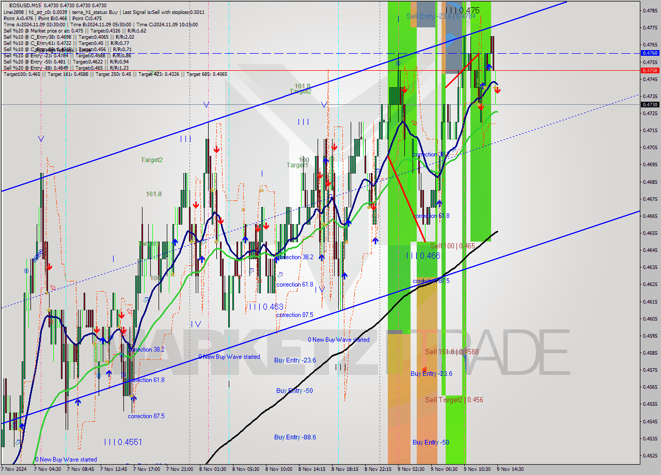Click the '| | | 0.463' level label
This screenshot has width=661, height=475.
coord(266,307)
